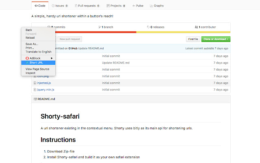Image resolution: width=260 pixels, height=163 pixels.
Task: Open commit hash aa2dd5b
Action: coord(209,48)
